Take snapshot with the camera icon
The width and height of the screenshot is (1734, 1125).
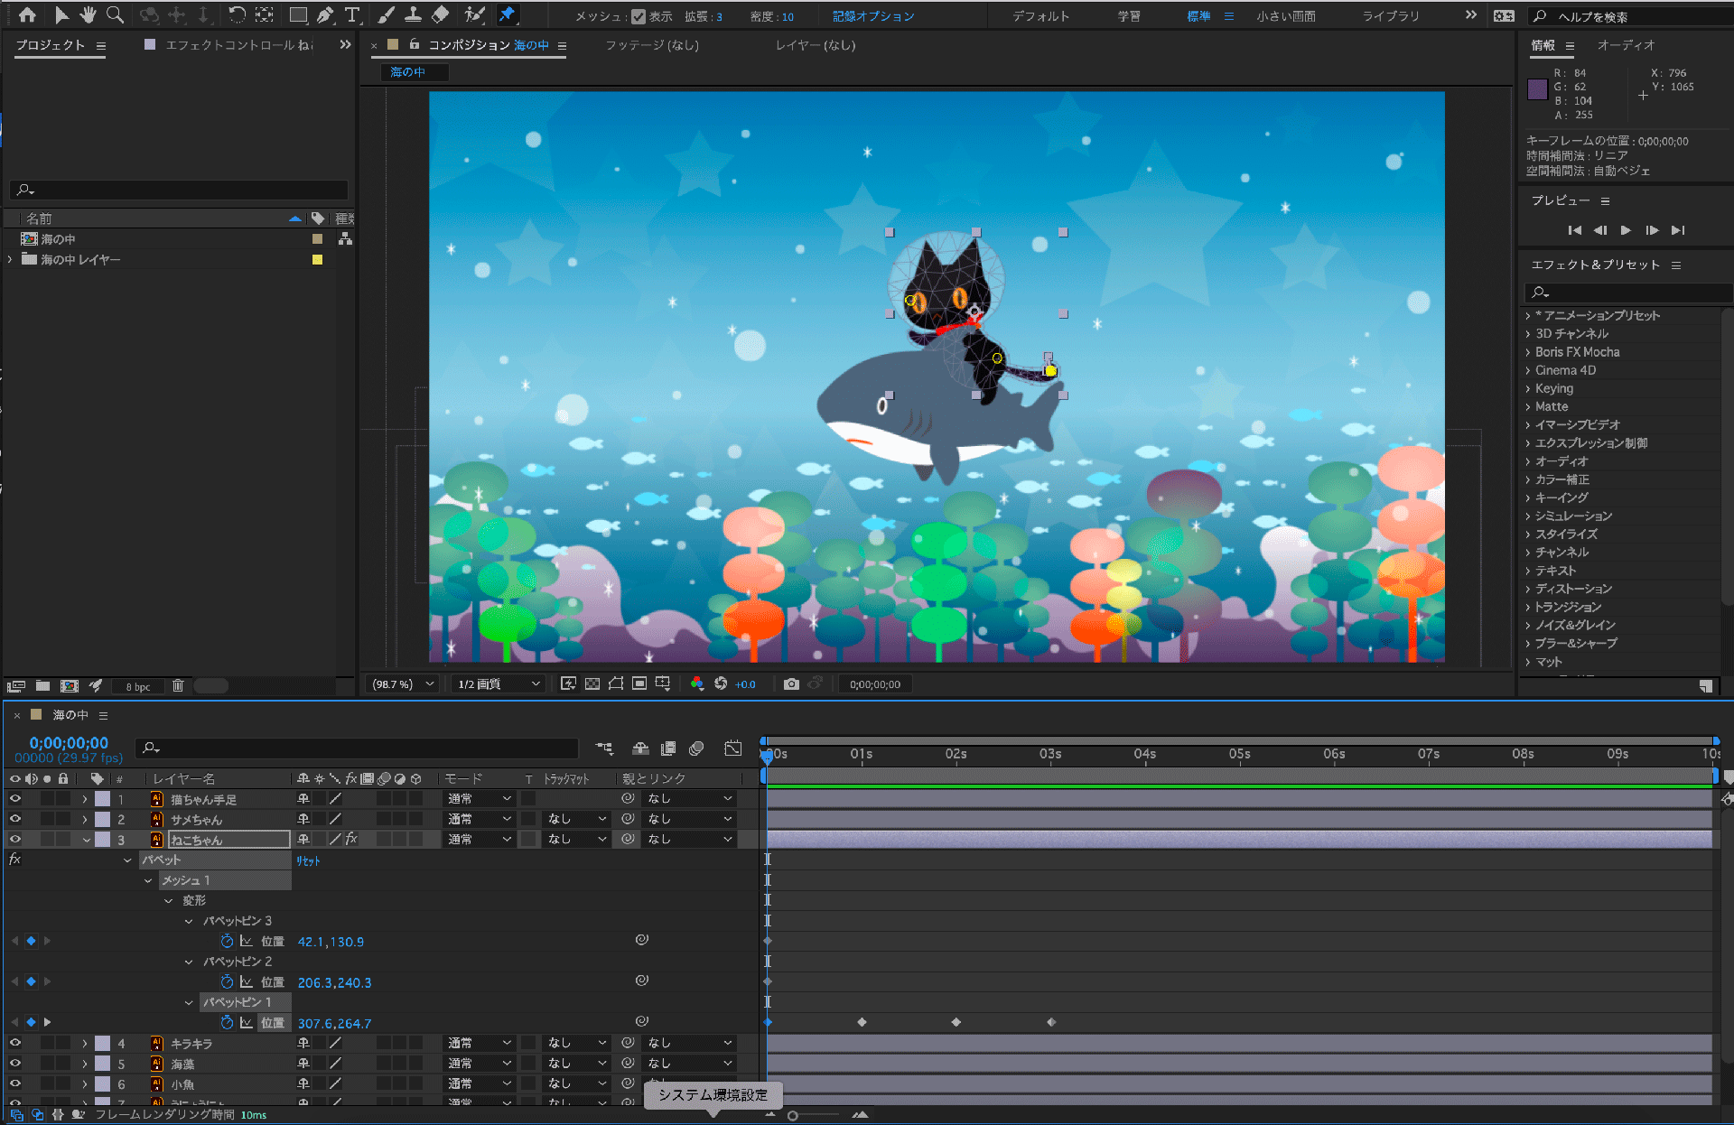[791, 684]
